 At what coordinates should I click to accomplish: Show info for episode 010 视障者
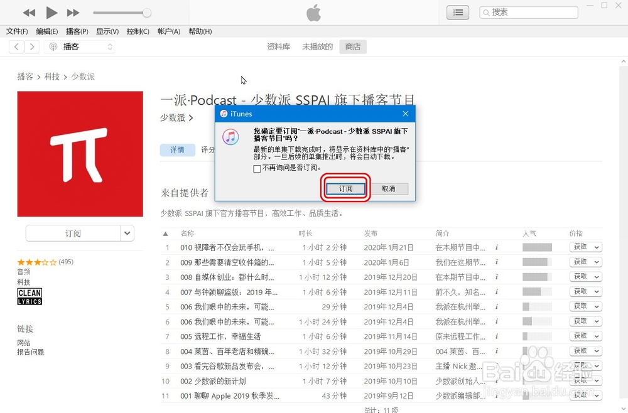pyautogui.click(x=497, y=247)
